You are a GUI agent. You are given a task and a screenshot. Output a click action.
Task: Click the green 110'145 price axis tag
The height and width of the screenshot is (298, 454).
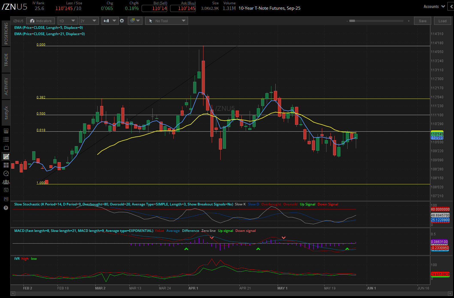(x=437, y=134)
